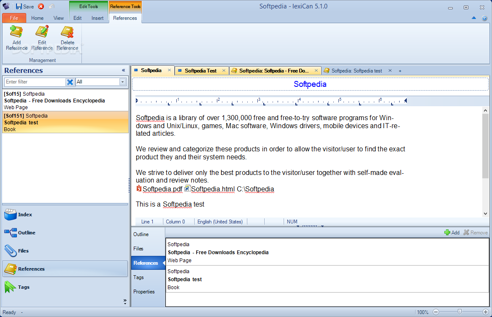The image size is (492, 317).
Task: Open the Softpedia.pdf link
Action: 162,189
